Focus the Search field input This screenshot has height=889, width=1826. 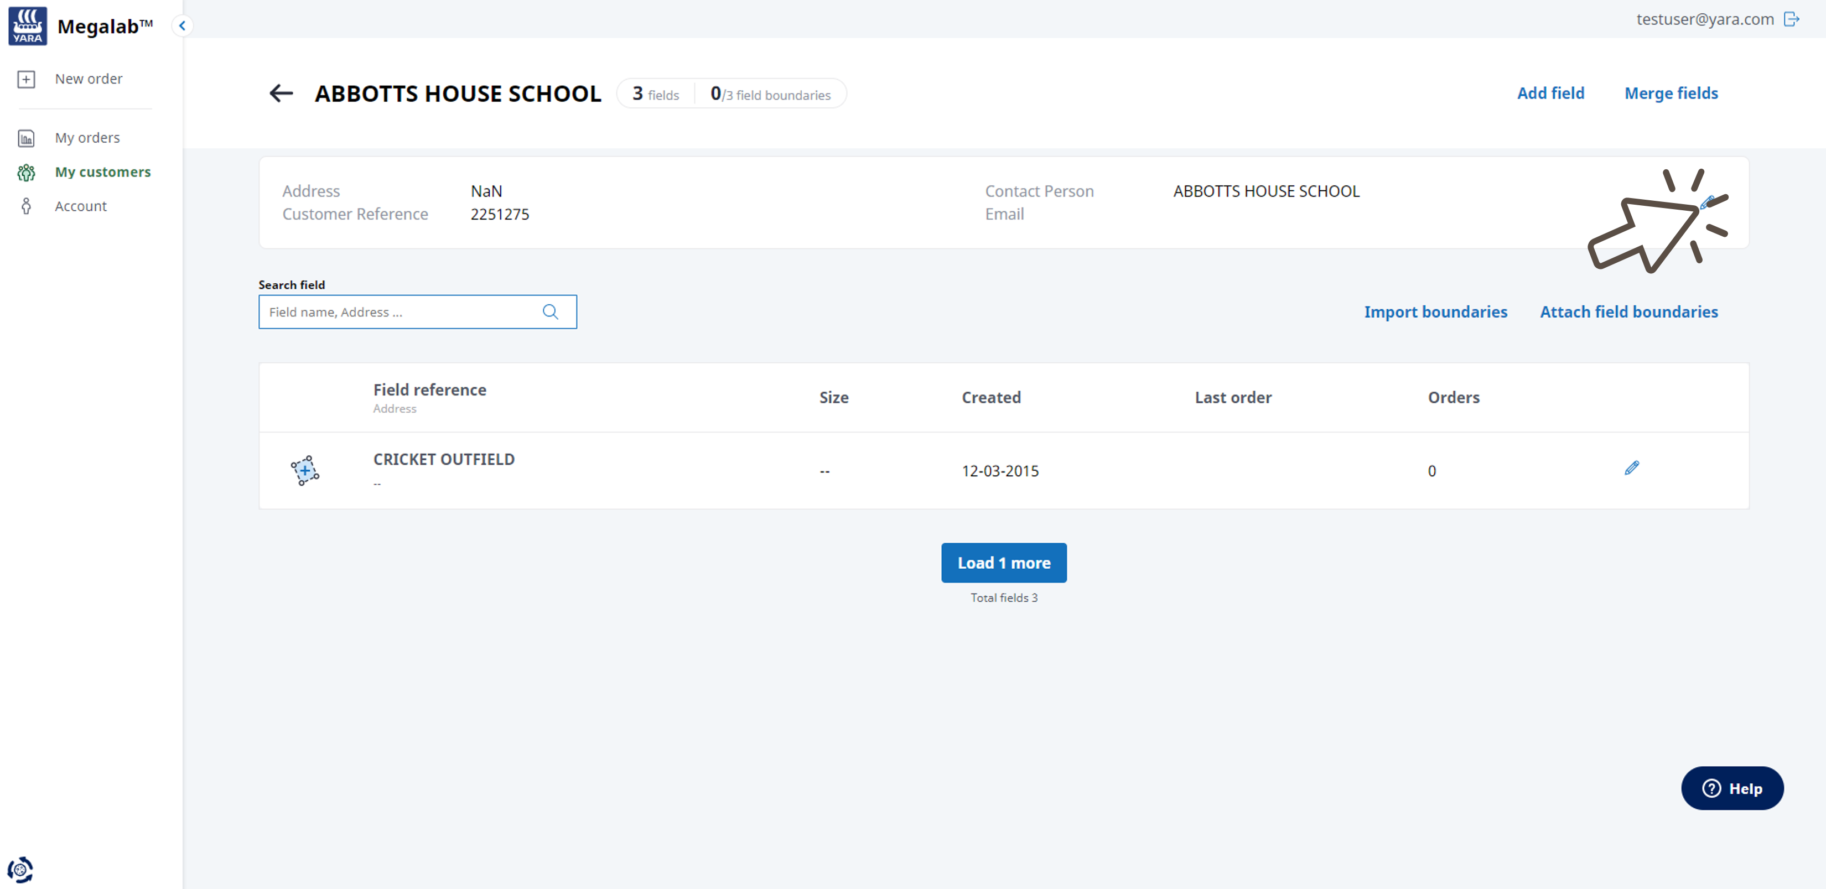coord(397,312)
